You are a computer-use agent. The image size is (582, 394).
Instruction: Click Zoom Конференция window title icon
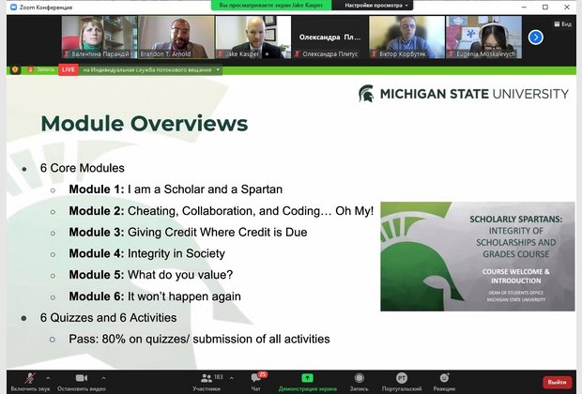pos(14,8)
